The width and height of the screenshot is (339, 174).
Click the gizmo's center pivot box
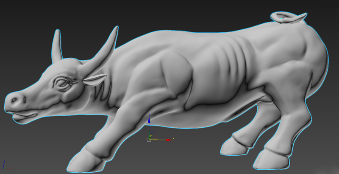point(149,140)
